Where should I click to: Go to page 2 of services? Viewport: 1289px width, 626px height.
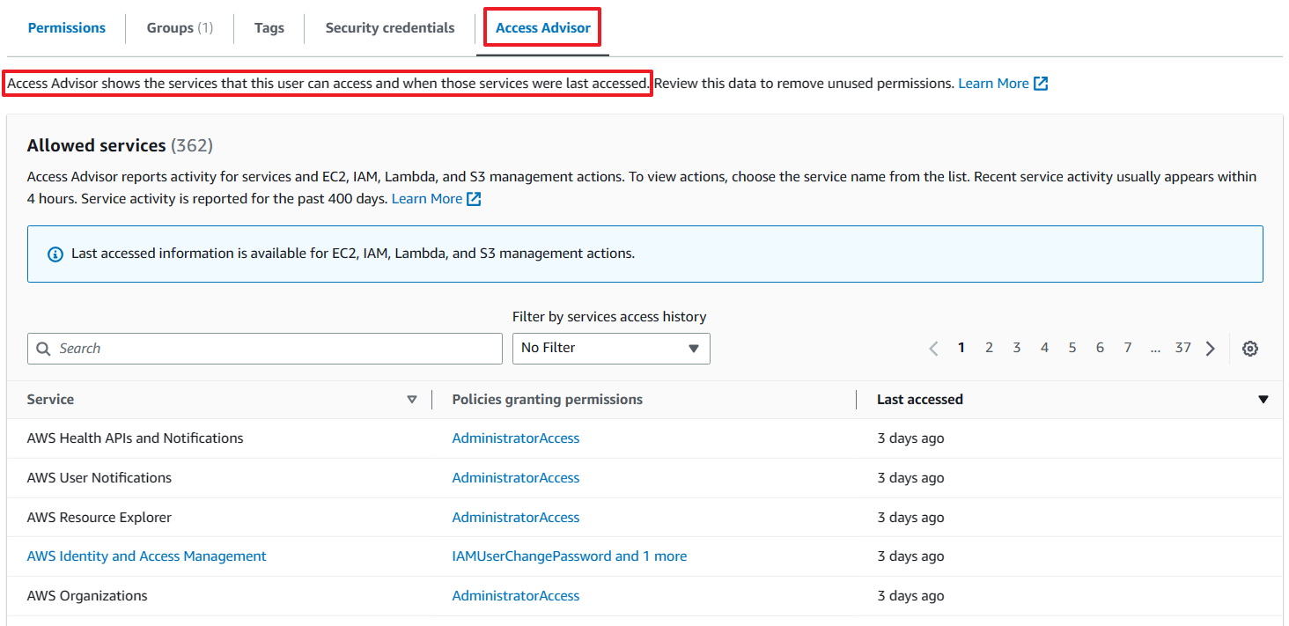[x=989, y=348]
